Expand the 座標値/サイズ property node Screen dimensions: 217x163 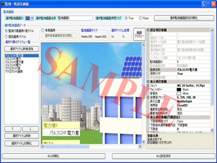click(x=148, y=97)
